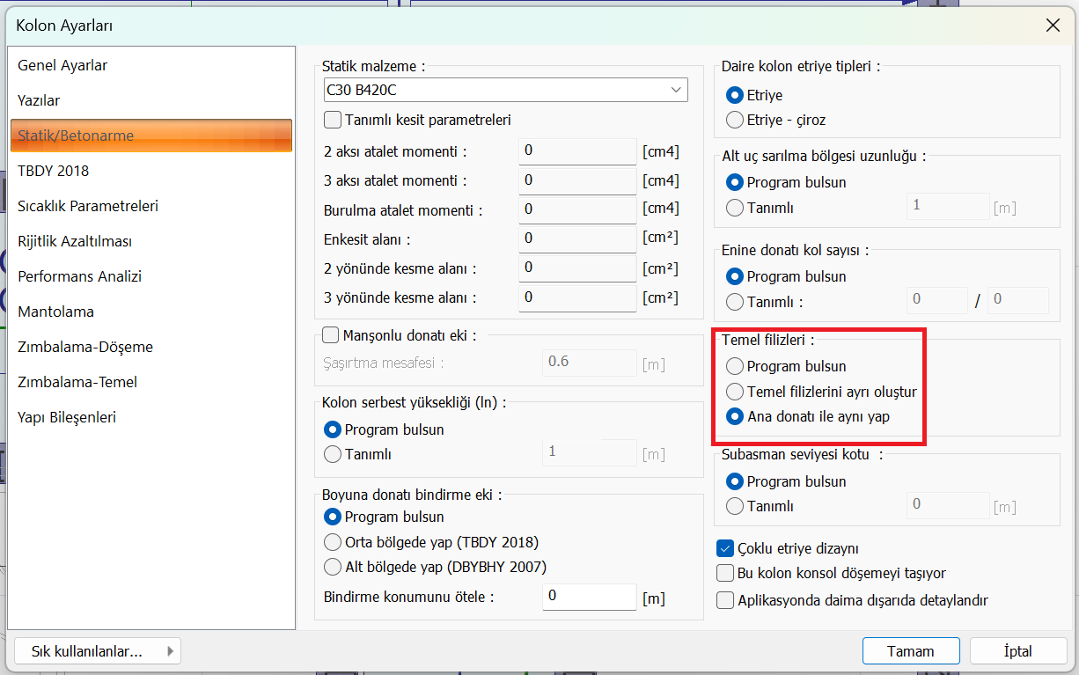Click the Tamam button

pyautogui.click(x=910, y=651)
